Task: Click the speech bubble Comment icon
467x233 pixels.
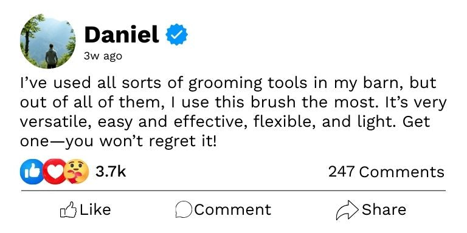Action: point(184,210)
